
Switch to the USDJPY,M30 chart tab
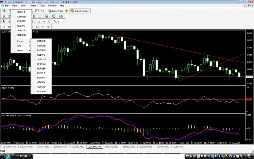(26, 147)
